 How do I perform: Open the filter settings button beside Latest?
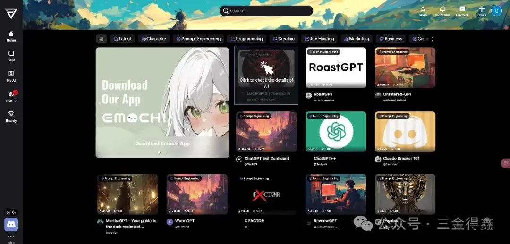pos(101,39)
